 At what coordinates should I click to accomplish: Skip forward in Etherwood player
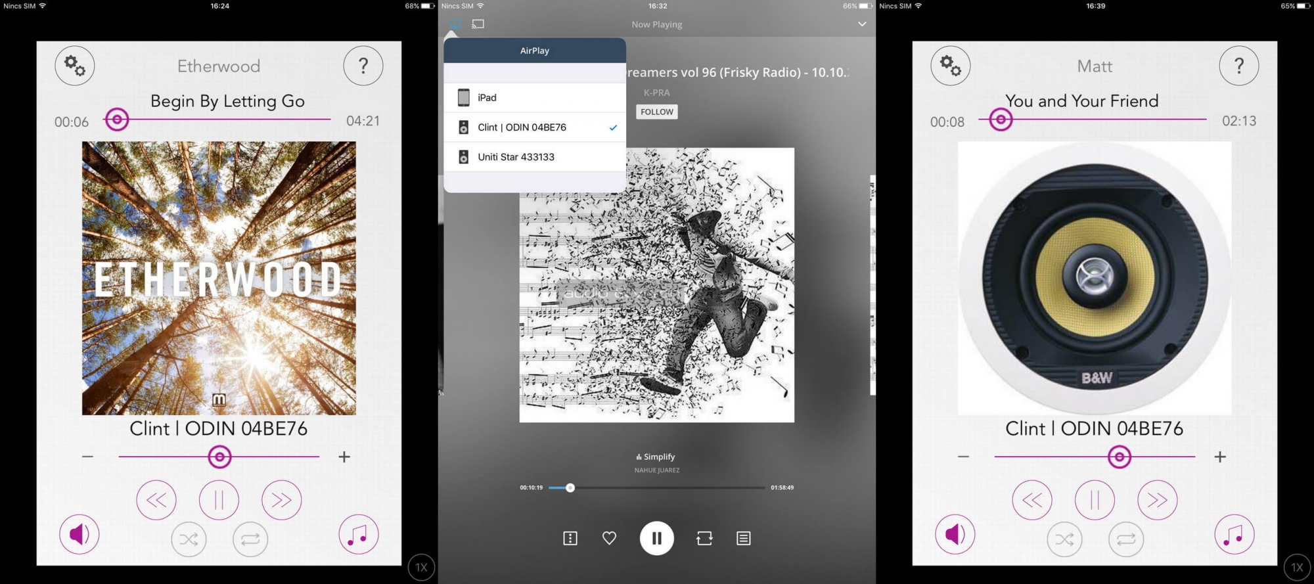tap(282, 500)
